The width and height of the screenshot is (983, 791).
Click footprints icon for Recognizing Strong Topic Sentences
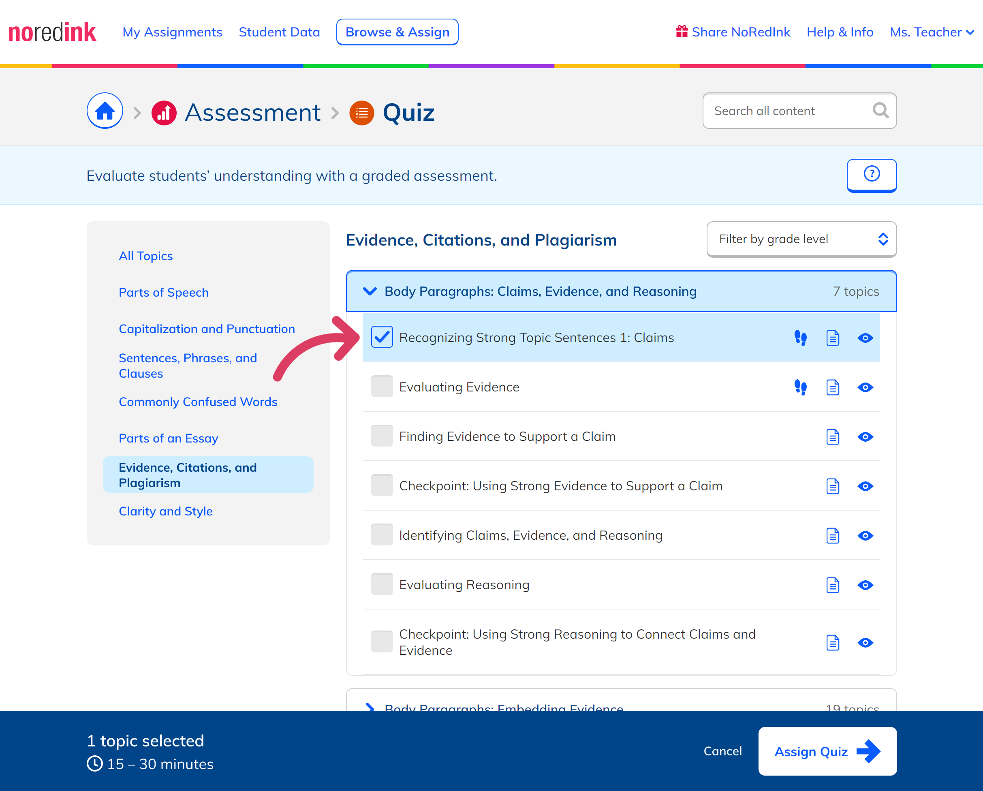800,338
